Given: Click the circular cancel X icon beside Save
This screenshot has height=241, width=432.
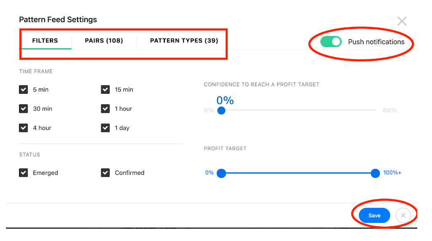Looking at the screenshot, I should tap(403, 215).
